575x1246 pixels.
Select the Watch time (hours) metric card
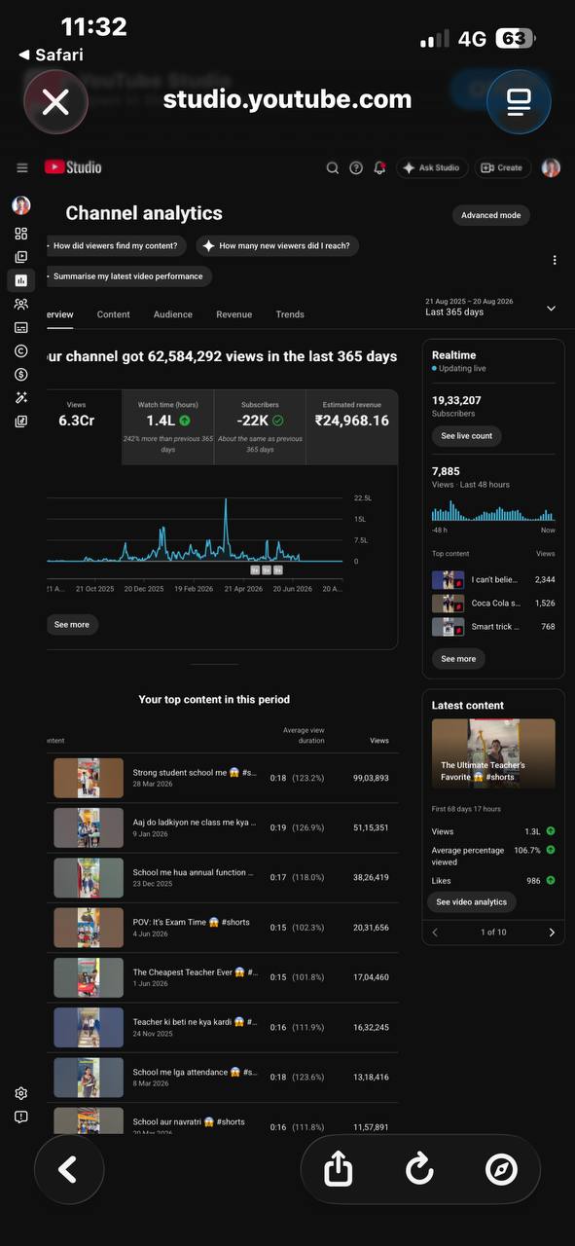(168, 426)
